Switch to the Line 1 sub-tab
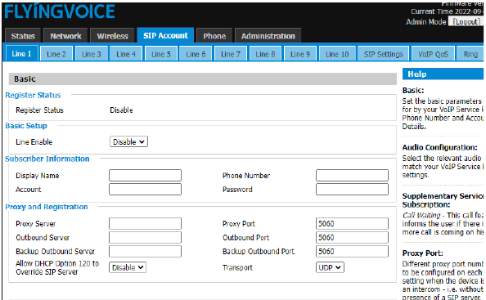486x300 pixels. [22, 54]
